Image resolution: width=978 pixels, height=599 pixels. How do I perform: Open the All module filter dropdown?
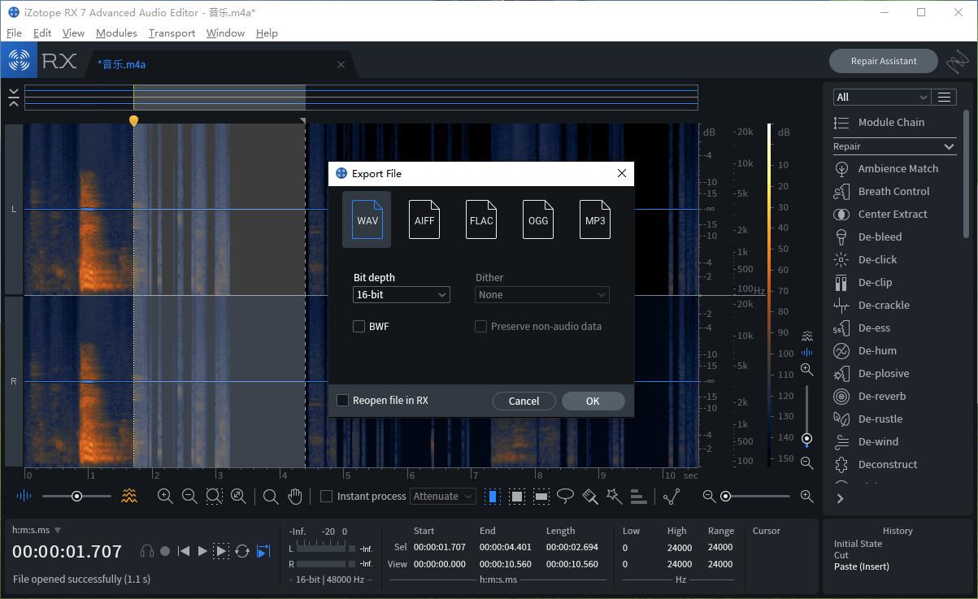tap(881, 97)
